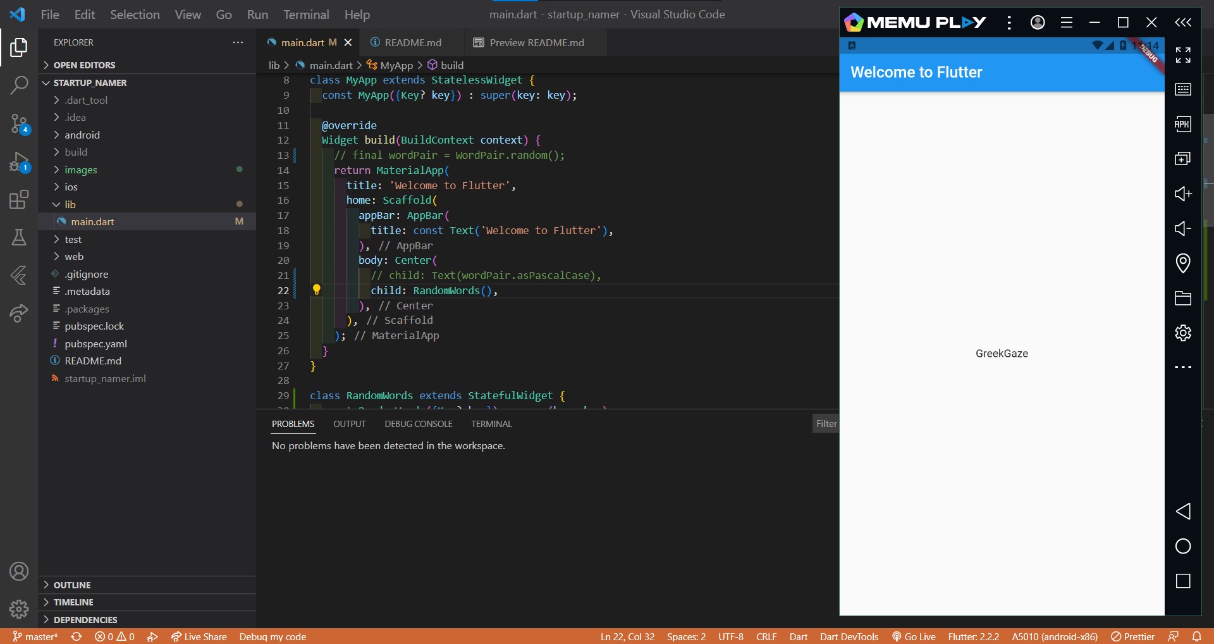The height and width of the screenshot is (644, 1214).
Task: Click Prettier in status bar
Action: tap(1133, 636)
